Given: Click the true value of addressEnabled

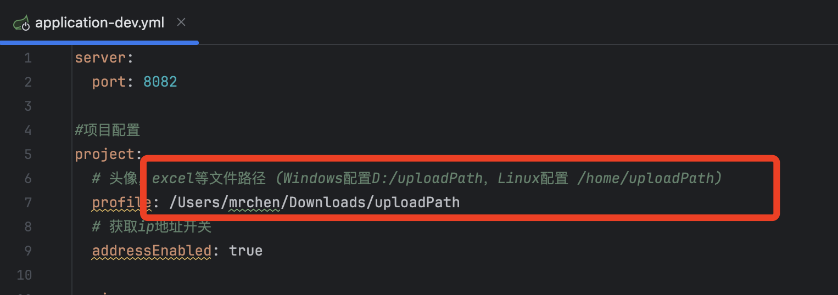Looking at the screenshot, I should pyautogui.click(x=246, y=251).
